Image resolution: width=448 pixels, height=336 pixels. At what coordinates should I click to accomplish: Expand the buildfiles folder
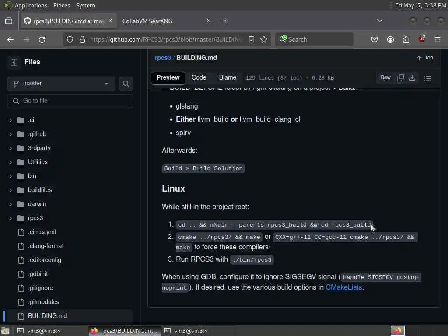click(x=10, y=190)
